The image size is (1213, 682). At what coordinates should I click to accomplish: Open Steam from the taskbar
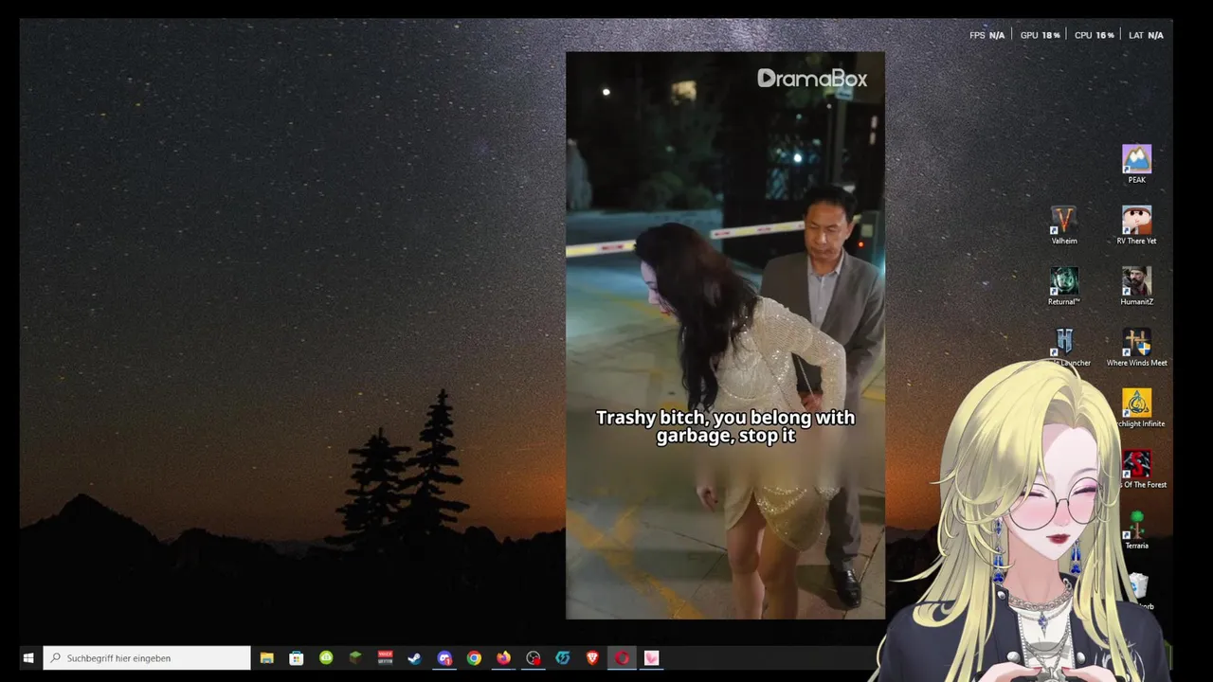pos(414,657)
